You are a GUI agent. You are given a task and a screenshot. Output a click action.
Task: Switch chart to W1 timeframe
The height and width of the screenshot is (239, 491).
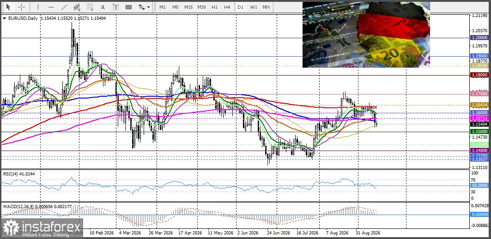pyautogui.click(x=253, y=7)
